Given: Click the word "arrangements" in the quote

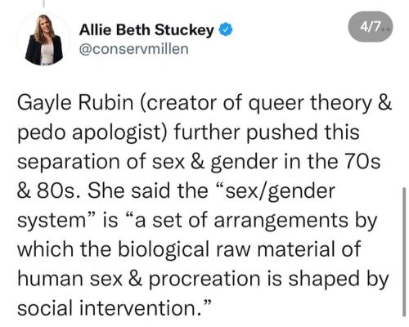Looking at the screenshot, I should coord(281,221).
